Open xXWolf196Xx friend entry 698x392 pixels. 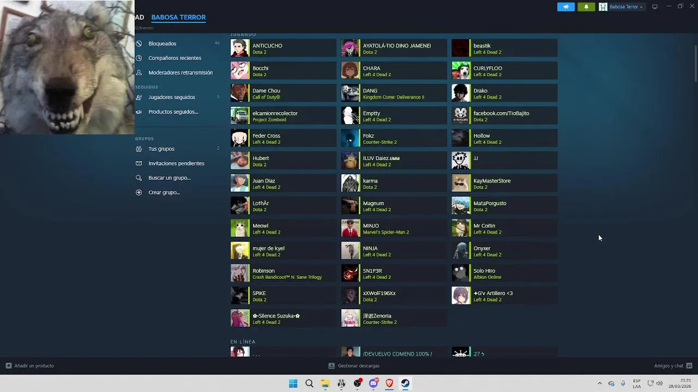pyautogui.click(x=394, y=296)
